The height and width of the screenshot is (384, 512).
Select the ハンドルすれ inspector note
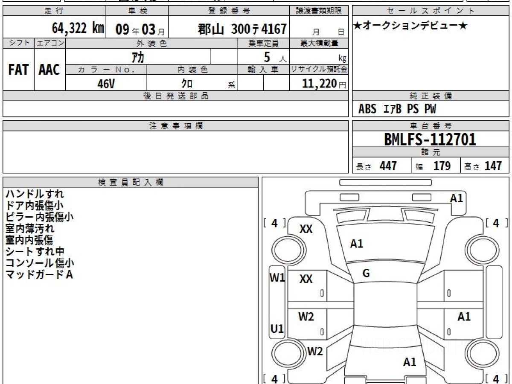[x=35, y=194]
